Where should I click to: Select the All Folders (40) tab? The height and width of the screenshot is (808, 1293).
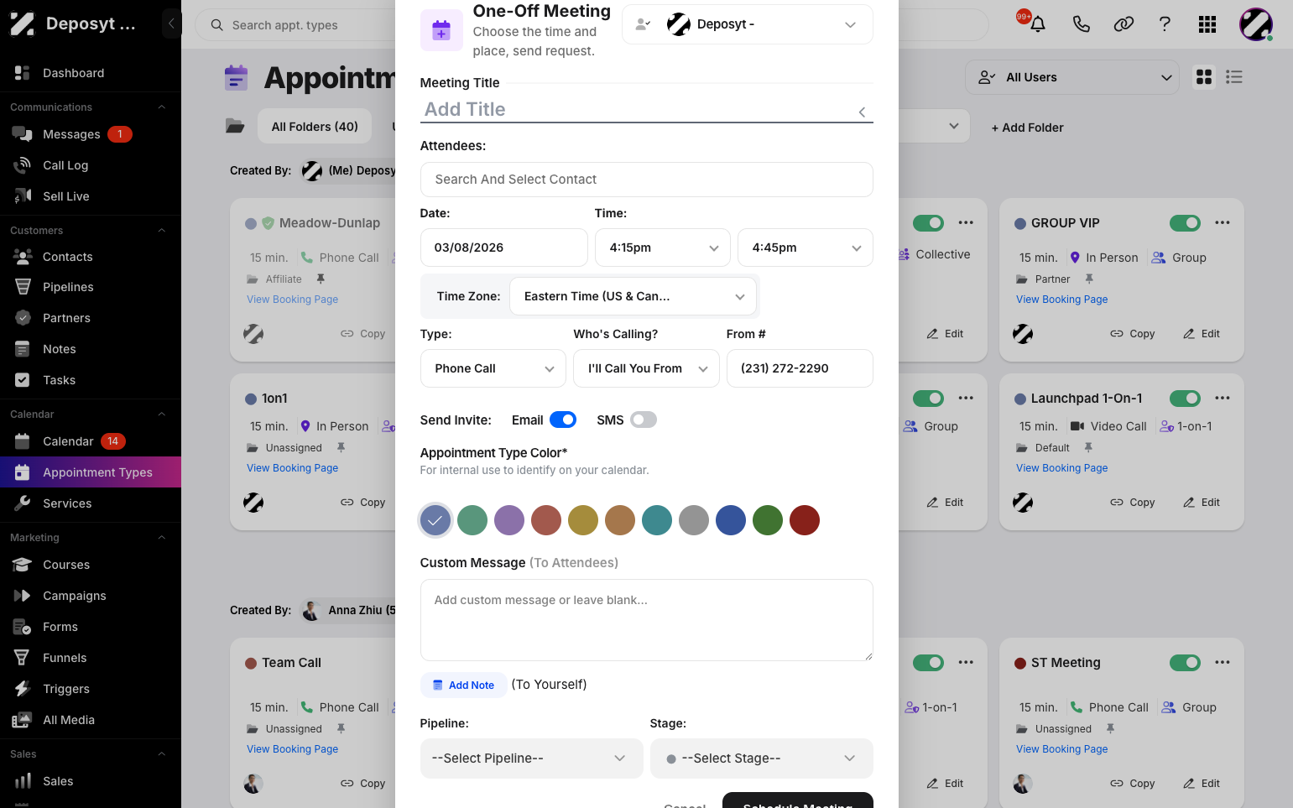pos(315,127)
